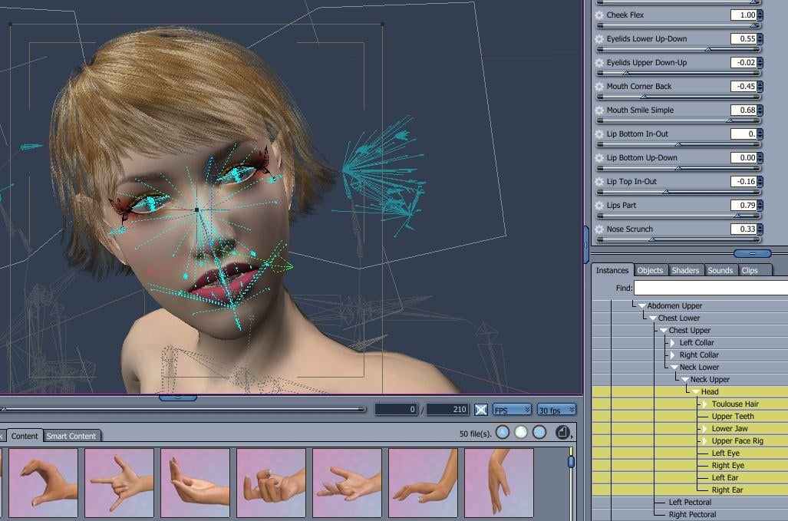Click the hatched blue circle in the browser

pos(539,432)
